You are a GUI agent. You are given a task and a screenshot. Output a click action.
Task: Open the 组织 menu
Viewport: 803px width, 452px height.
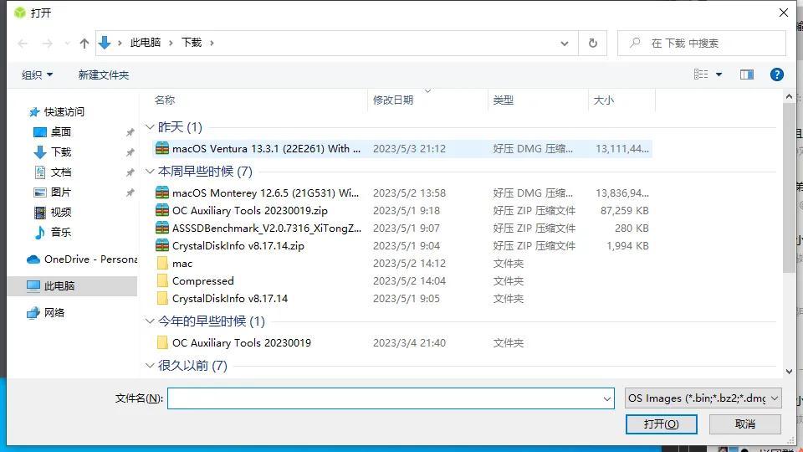37,74
